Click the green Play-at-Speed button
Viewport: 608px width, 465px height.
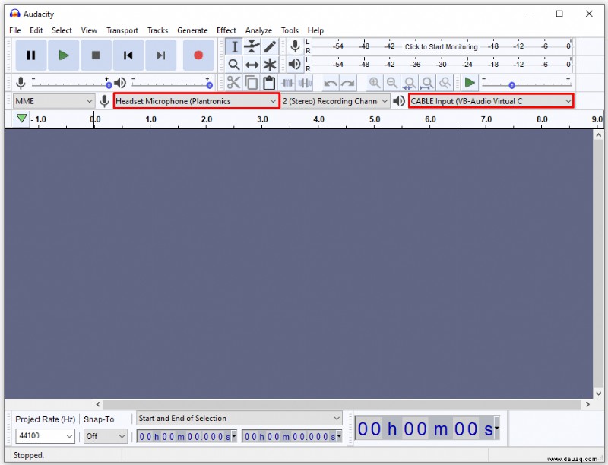[x=470, y=83]
